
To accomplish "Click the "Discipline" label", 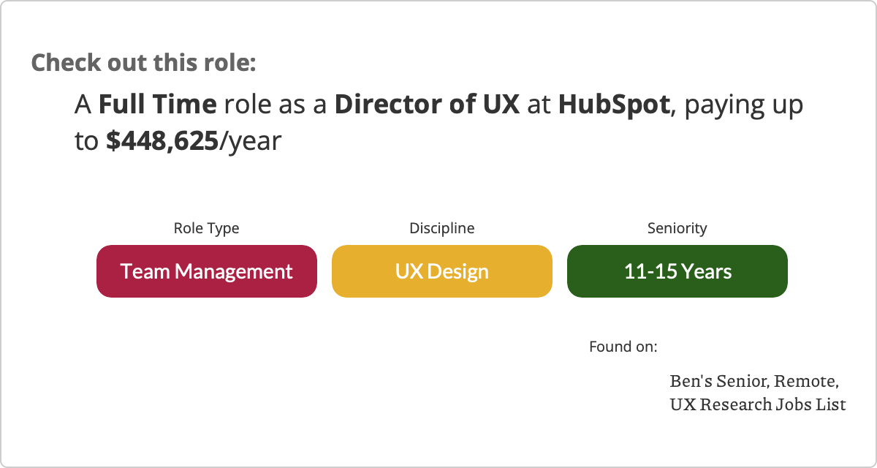I will coord(441,228).
